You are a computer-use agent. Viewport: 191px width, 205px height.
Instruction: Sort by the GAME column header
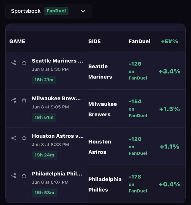(x=17, y=41)
